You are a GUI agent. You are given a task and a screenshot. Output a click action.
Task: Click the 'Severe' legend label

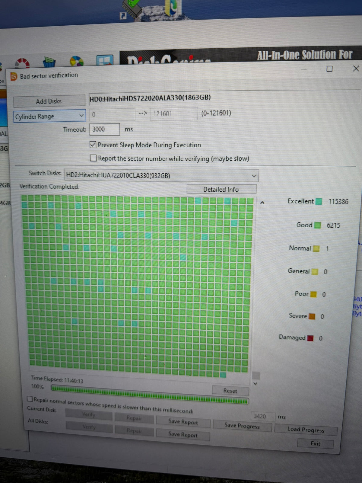(x=298, y=316)
